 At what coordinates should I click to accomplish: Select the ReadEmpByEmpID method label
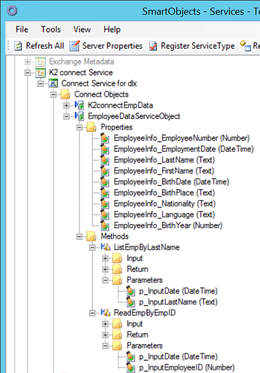[145, 313]
